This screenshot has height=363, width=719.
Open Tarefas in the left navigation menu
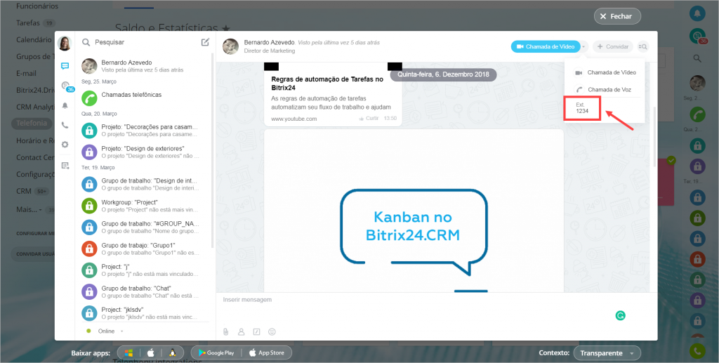28,22
